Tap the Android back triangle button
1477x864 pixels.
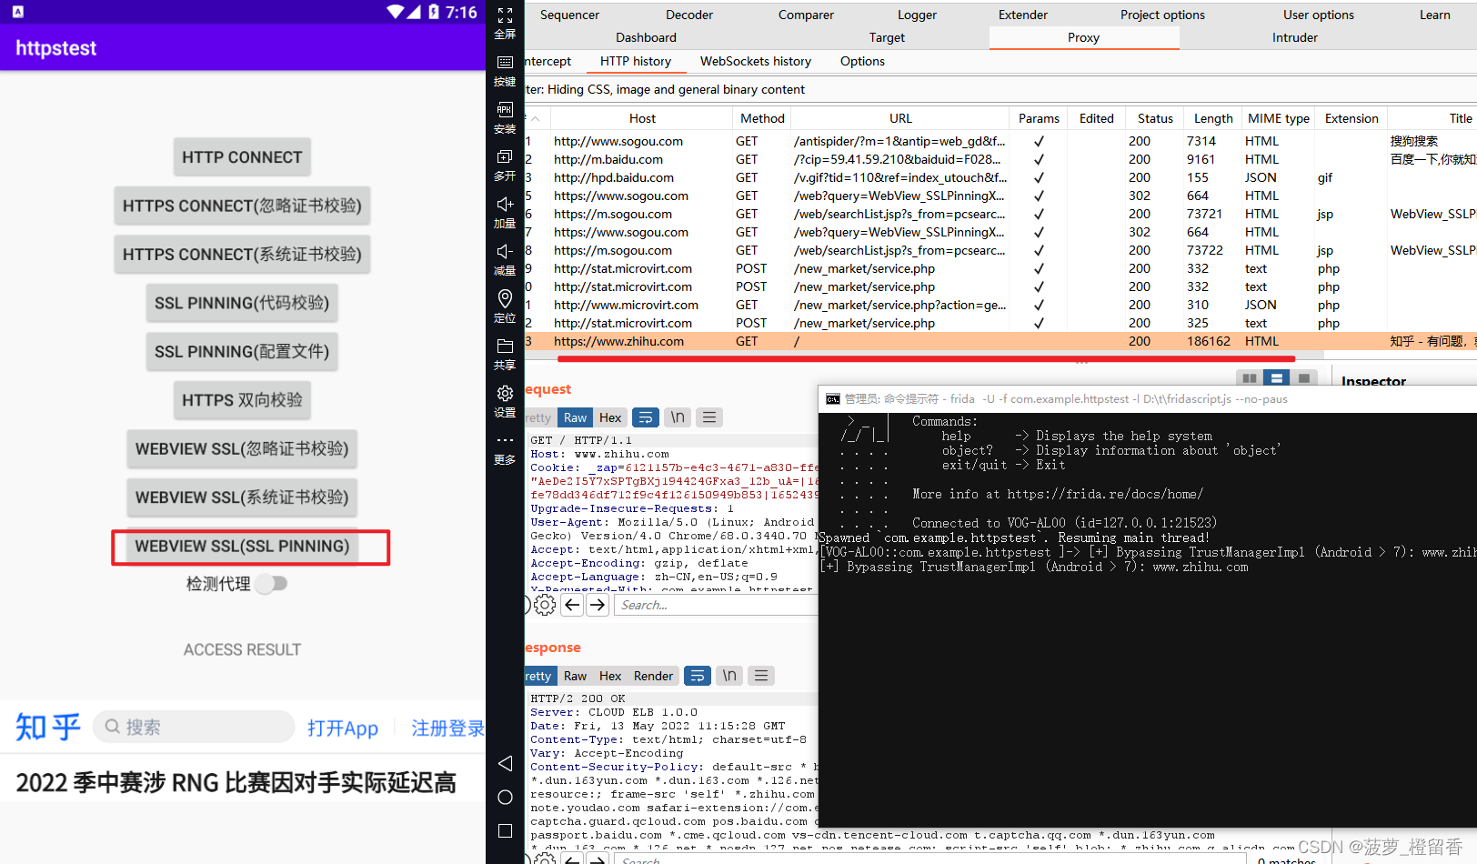point(505,763)
